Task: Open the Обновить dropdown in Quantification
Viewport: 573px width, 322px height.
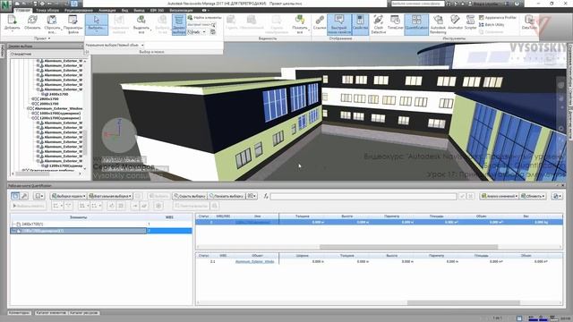Action: coord(533,196)
